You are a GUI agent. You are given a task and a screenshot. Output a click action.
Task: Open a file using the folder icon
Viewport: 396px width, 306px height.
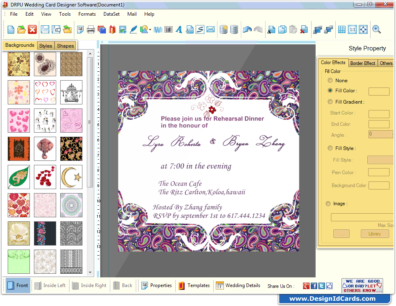pyautogui.click(x=21, y=30)
